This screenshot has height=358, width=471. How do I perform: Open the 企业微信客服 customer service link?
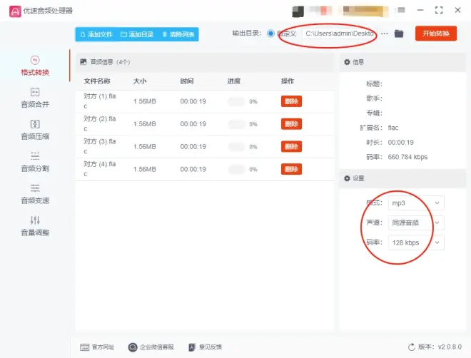coord(151,347)
